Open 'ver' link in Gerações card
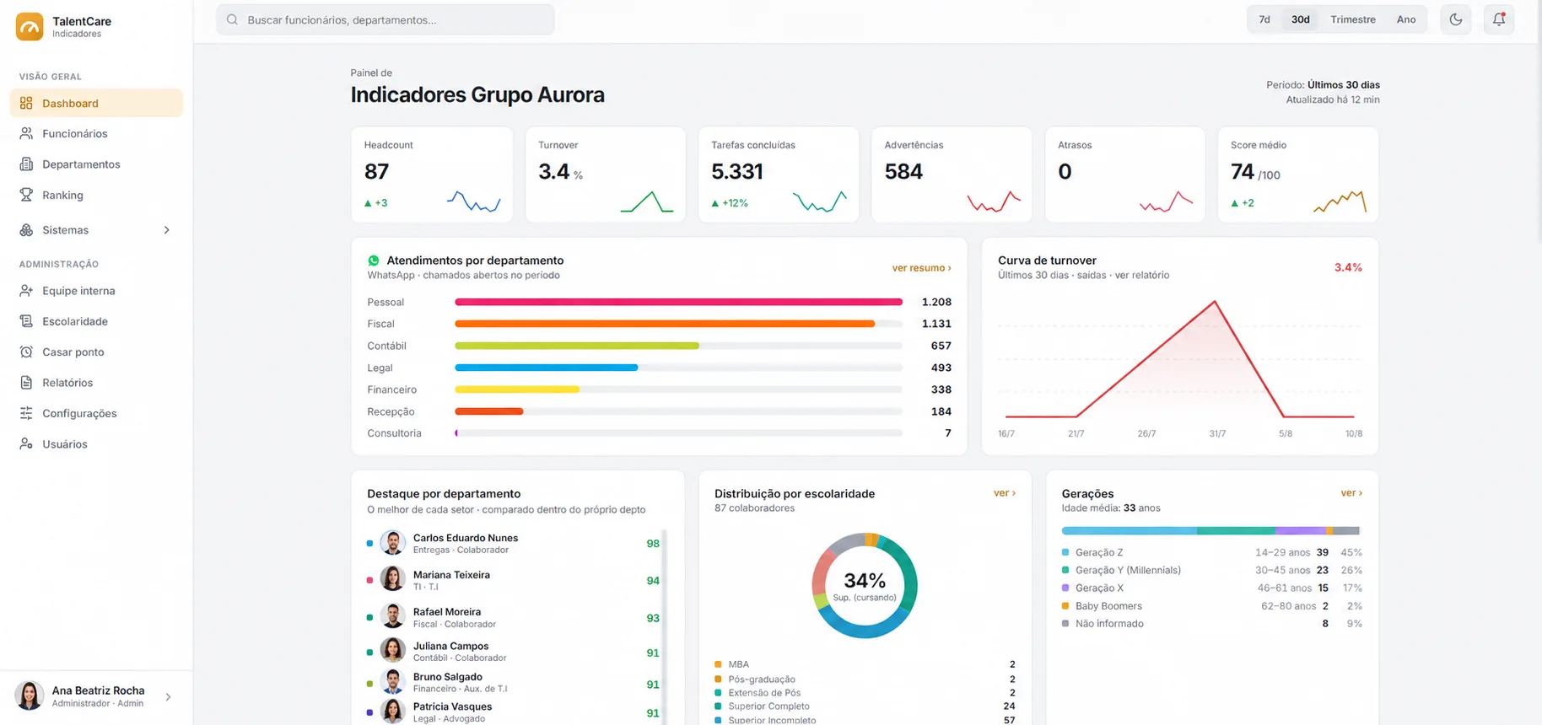Screen dimensions: 1542x725 click(x=1351, y=493)
